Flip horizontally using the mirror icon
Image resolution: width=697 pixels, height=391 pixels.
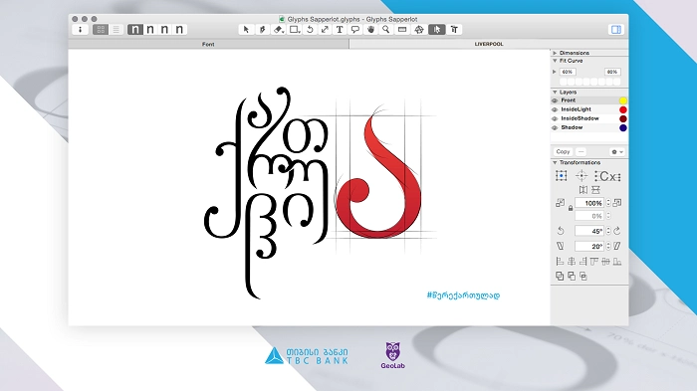pyautogui.click(x=583, y=190)
